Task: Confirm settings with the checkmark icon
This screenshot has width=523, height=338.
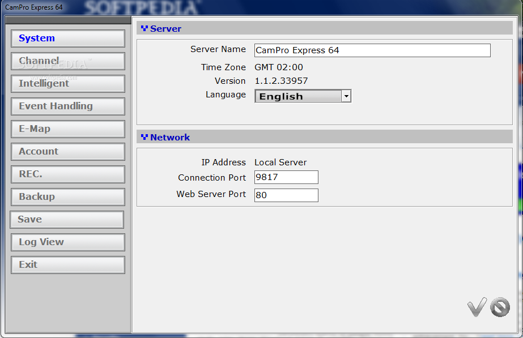Action: (477, 307)
